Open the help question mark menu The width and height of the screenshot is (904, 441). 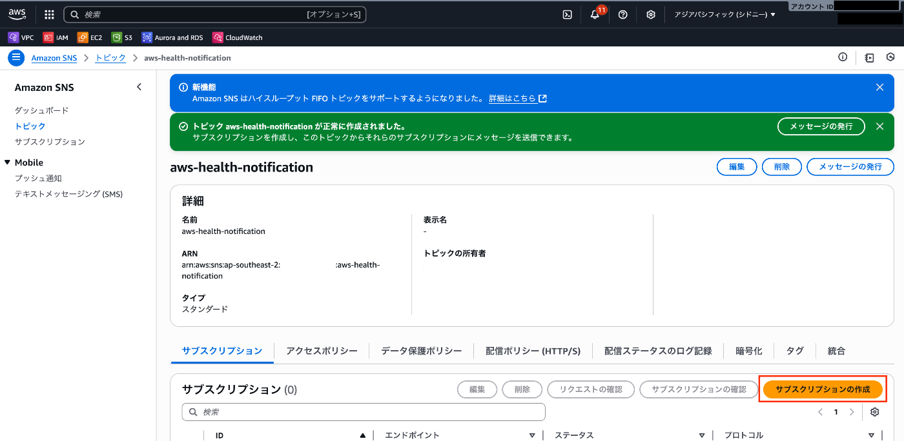(x=623, y=14)
